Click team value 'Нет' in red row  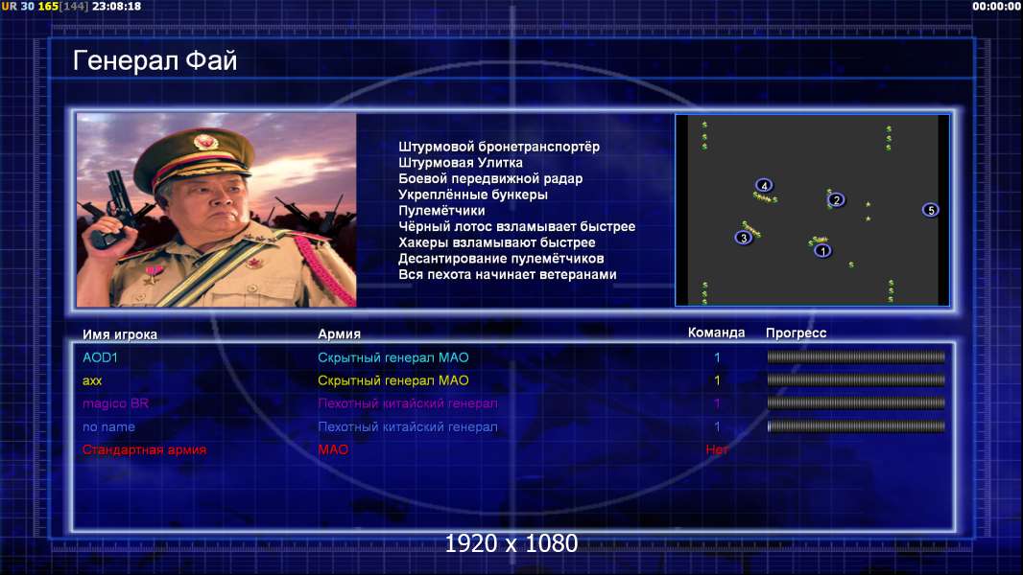tap(716, 449)
